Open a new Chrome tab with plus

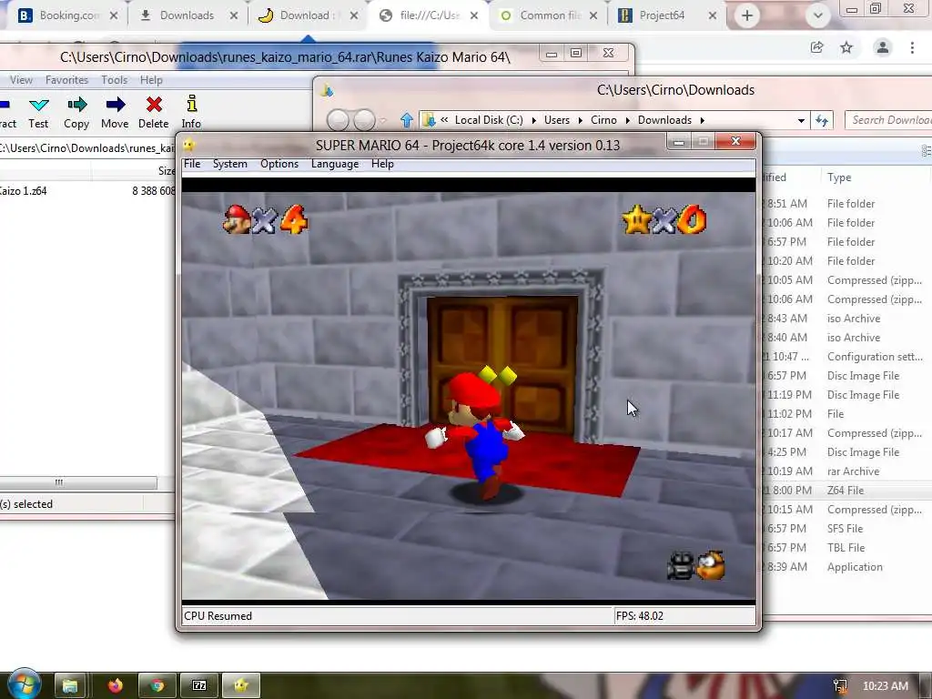click(x=747, y=15)
